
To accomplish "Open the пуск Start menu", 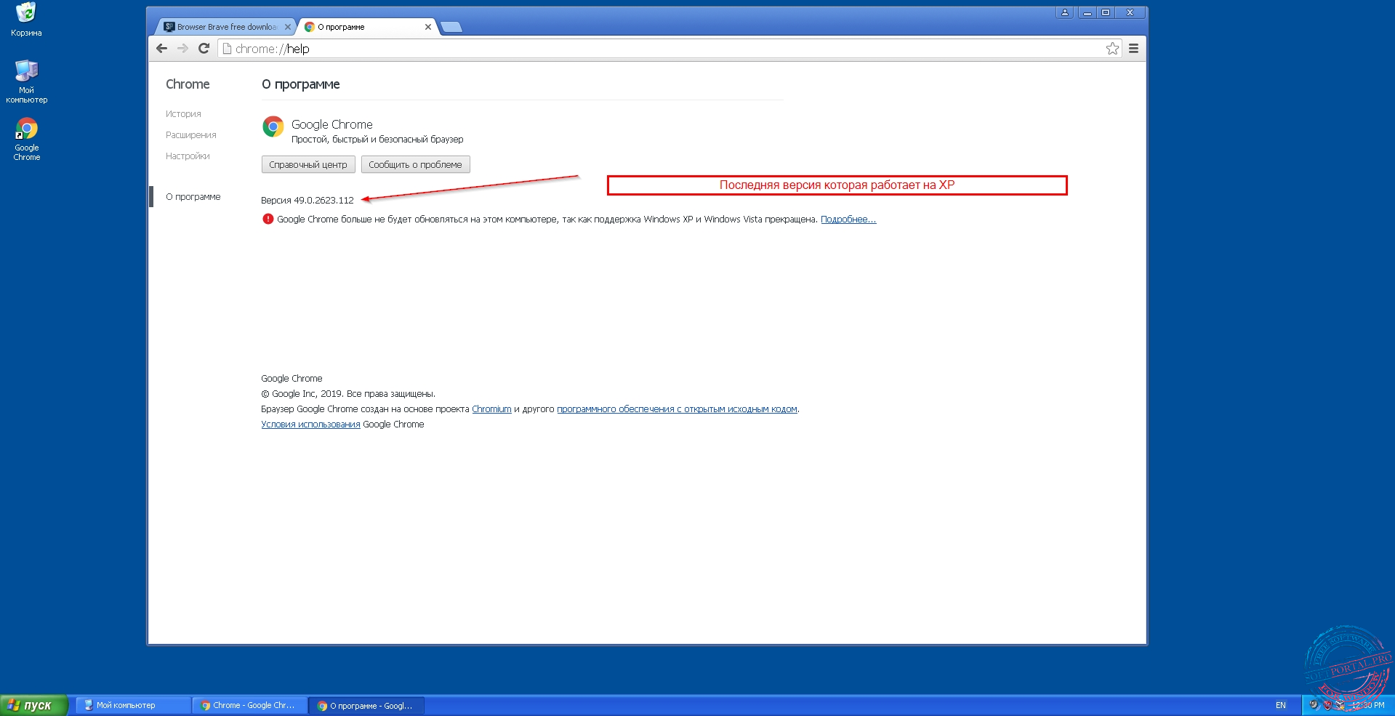I will [33, 705].
